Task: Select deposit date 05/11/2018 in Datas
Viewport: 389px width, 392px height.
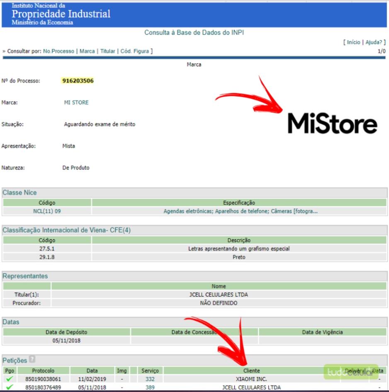Action: pyautogui.click(x=66, y=341)
